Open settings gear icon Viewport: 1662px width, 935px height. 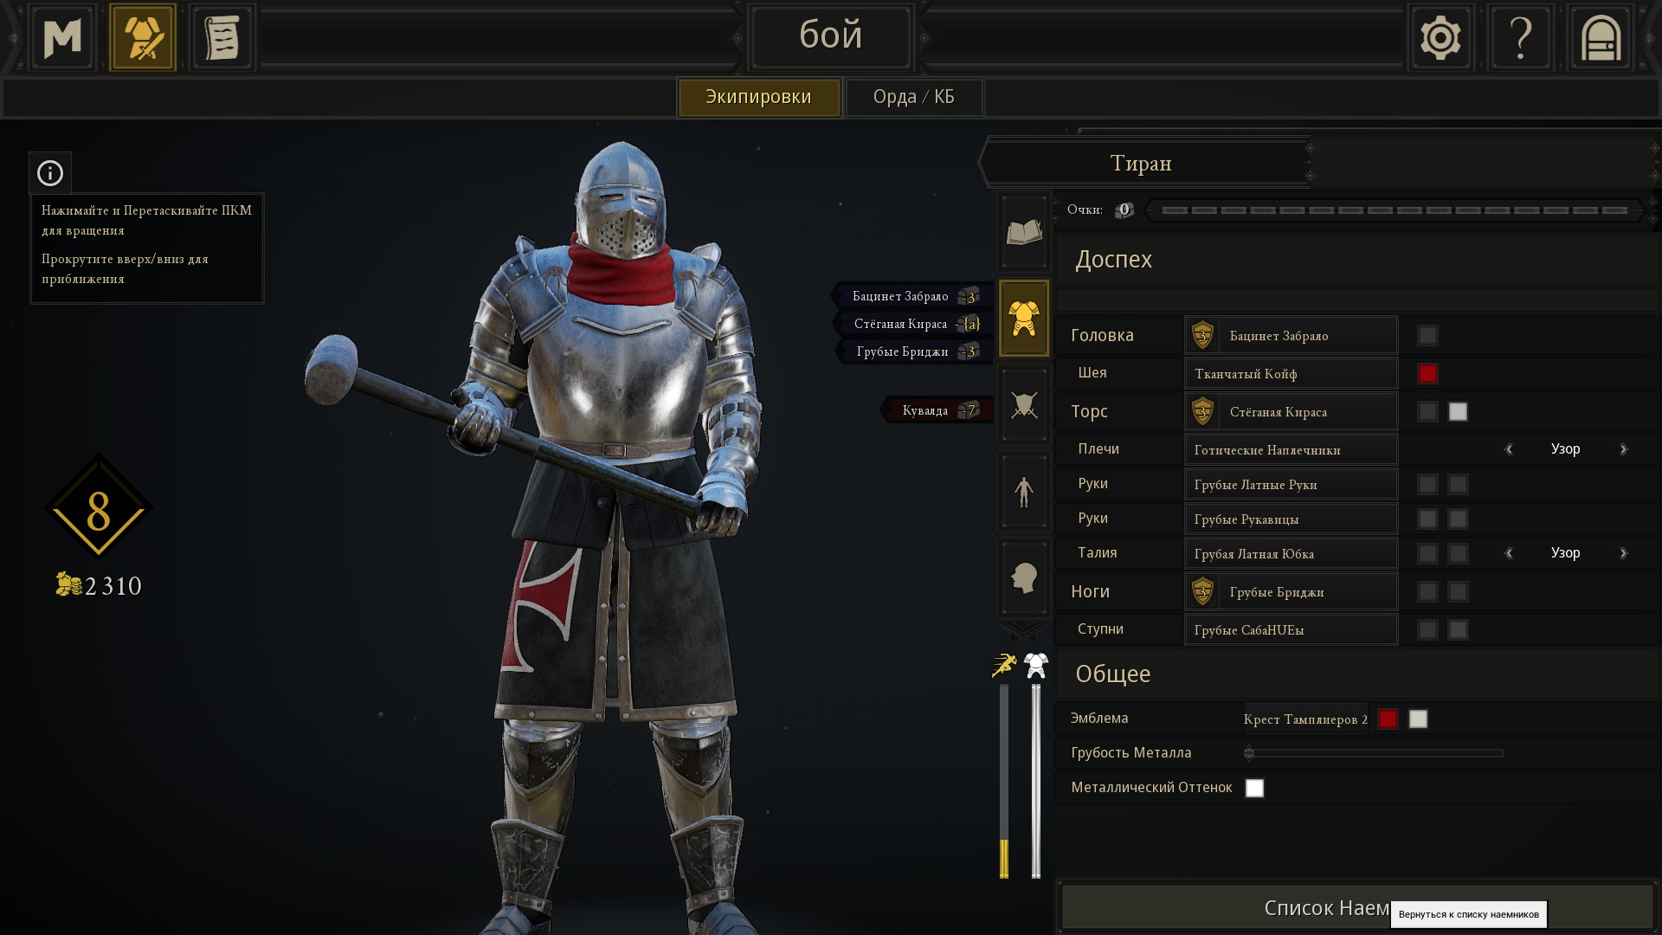click(1440, 37)
